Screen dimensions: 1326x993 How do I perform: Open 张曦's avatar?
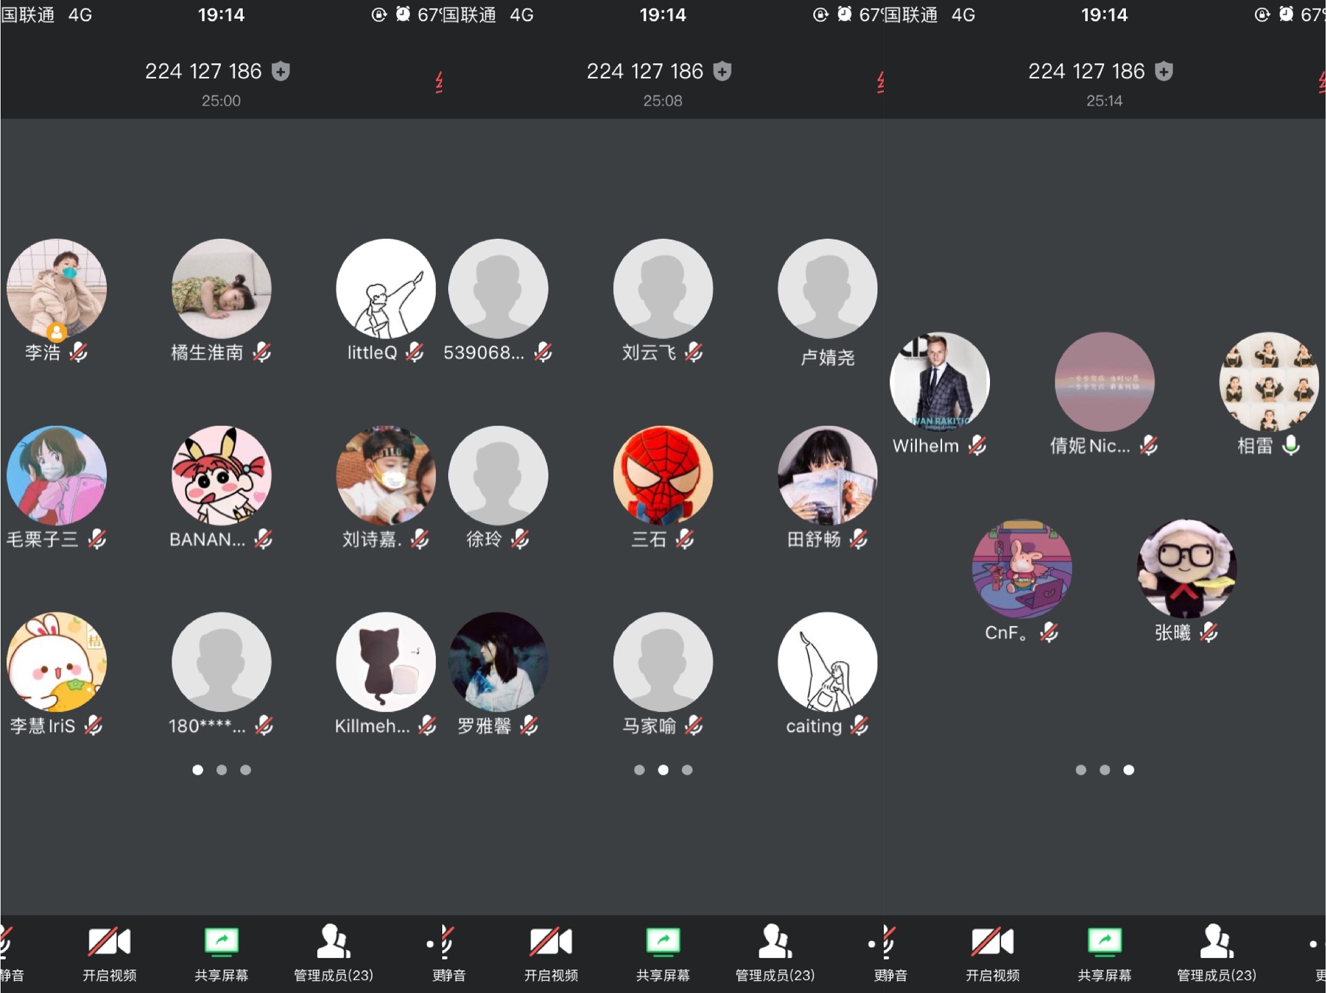point(1187,568)
